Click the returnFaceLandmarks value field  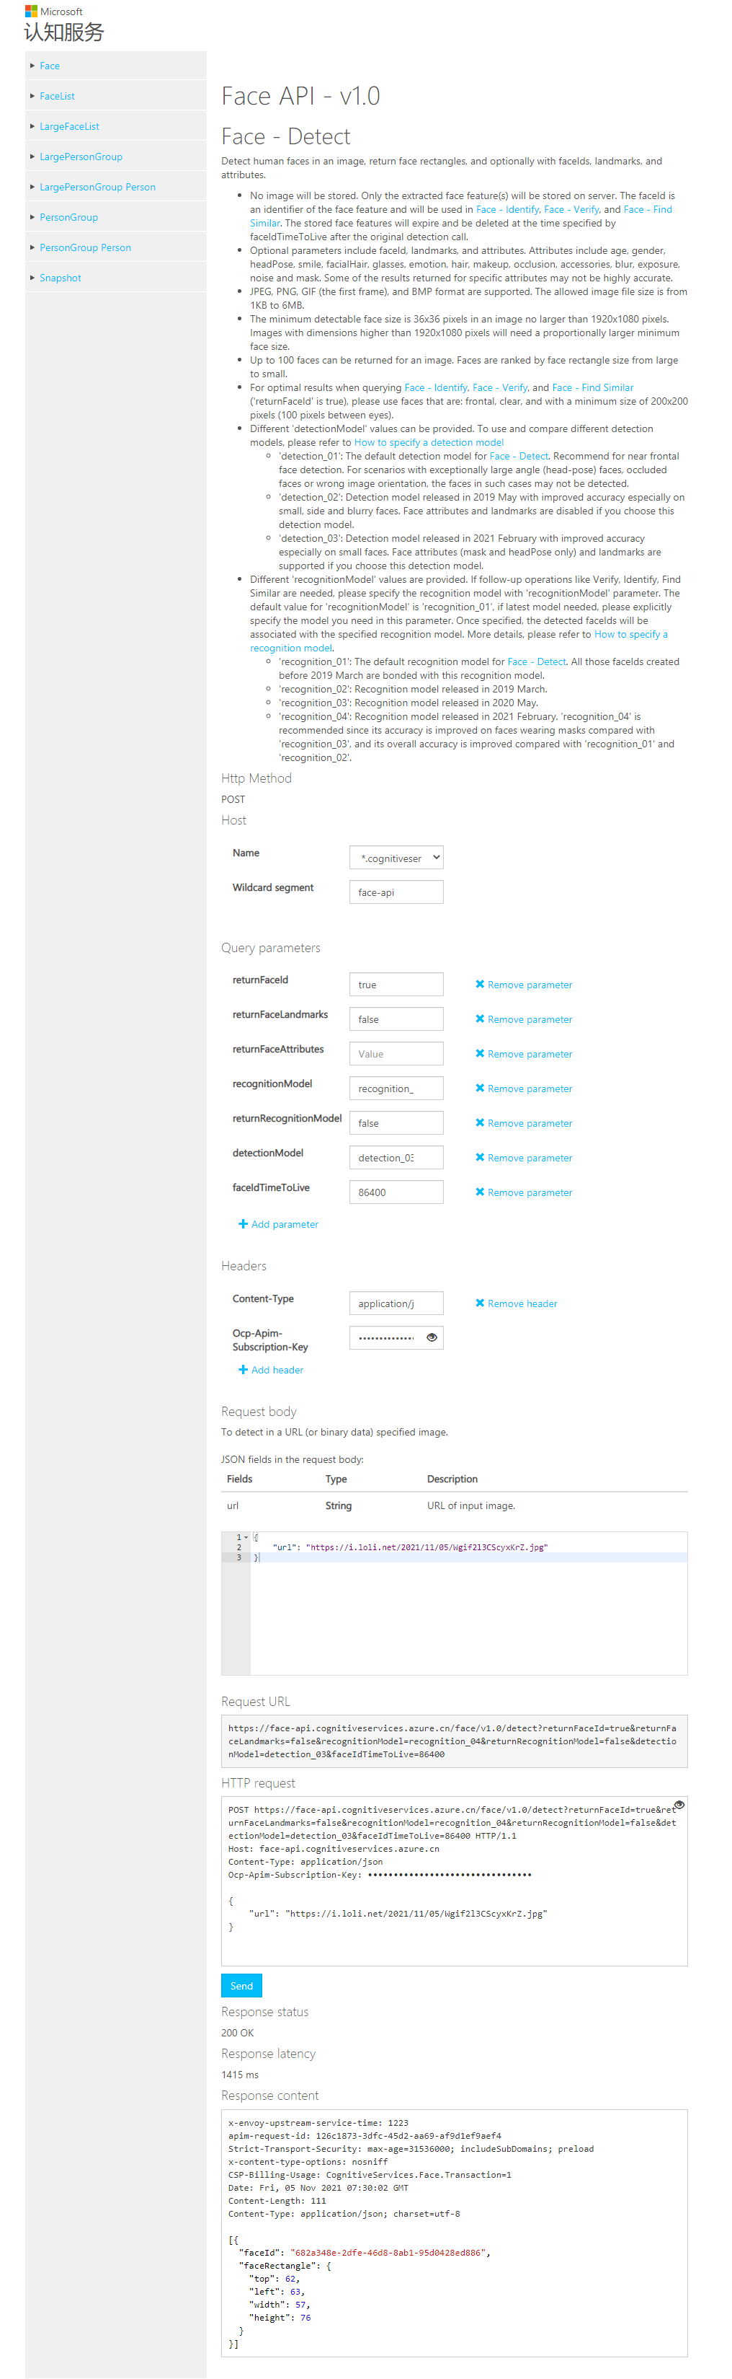(x=396, y=1019)
